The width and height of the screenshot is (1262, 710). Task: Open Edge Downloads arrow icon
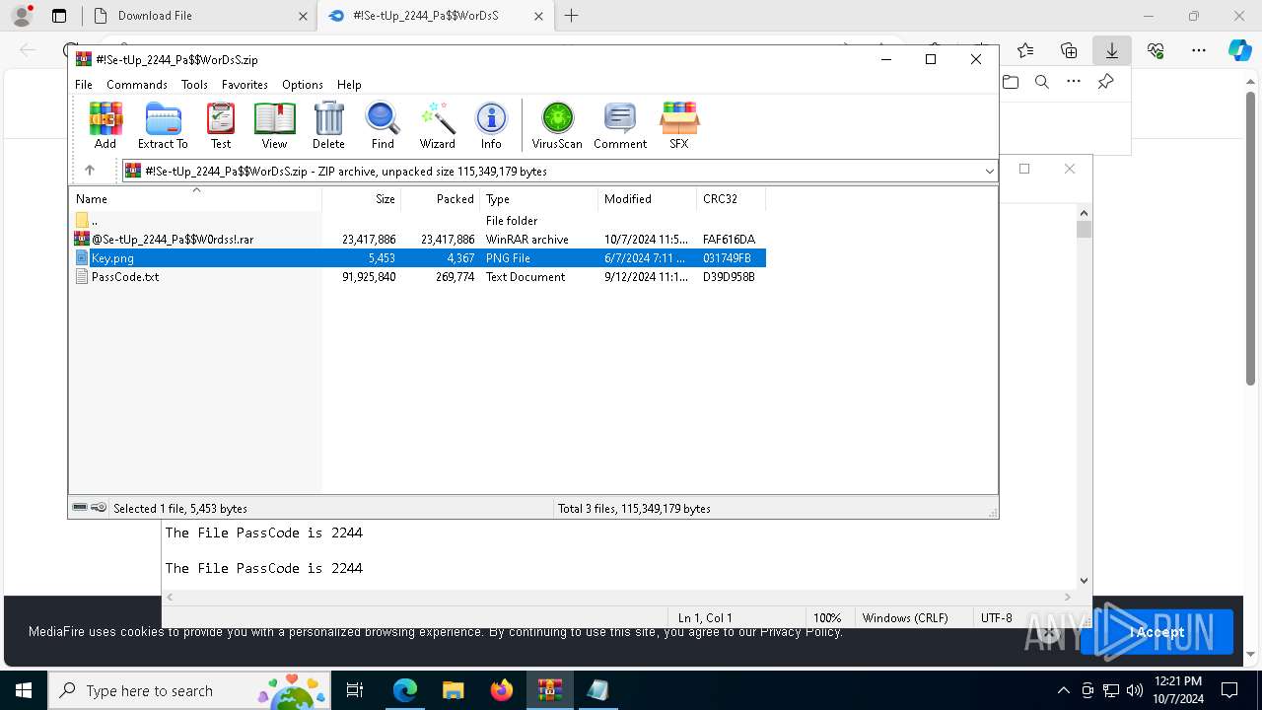tap(1112, 50)
